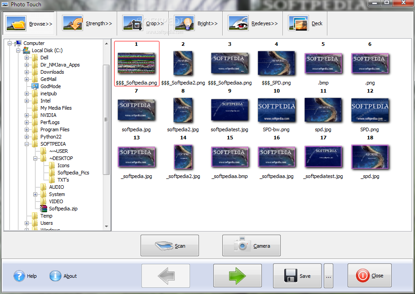This screenshot has width=415, height=294.
Task: Select the ~~USER tree label
Action: (58, 151)
